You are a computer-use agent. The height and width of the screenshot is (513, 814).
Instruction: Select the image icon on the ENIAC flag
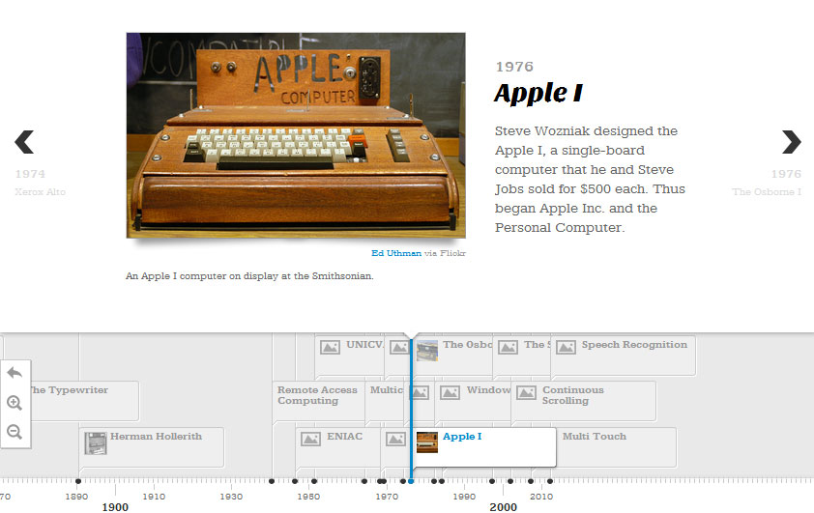click(x=310, y=440)
